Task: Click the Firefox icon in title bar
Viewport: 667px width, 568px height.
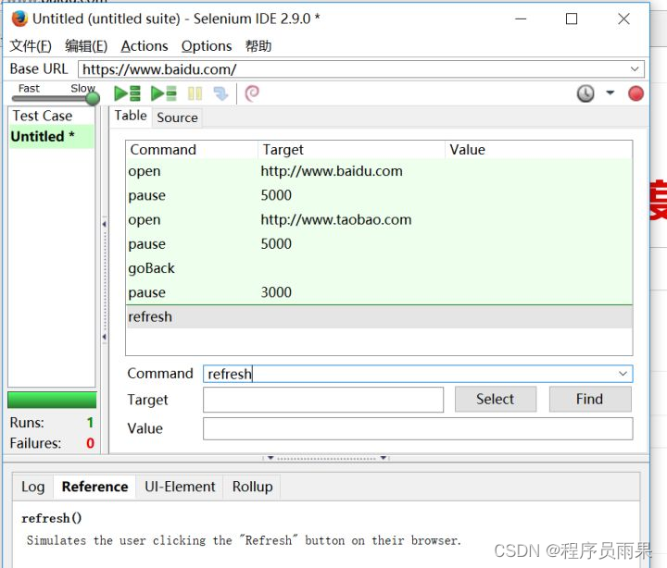Action: point(19,19)
